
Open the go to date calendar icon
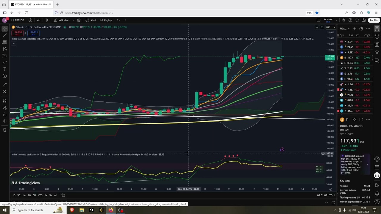[63, 195]
